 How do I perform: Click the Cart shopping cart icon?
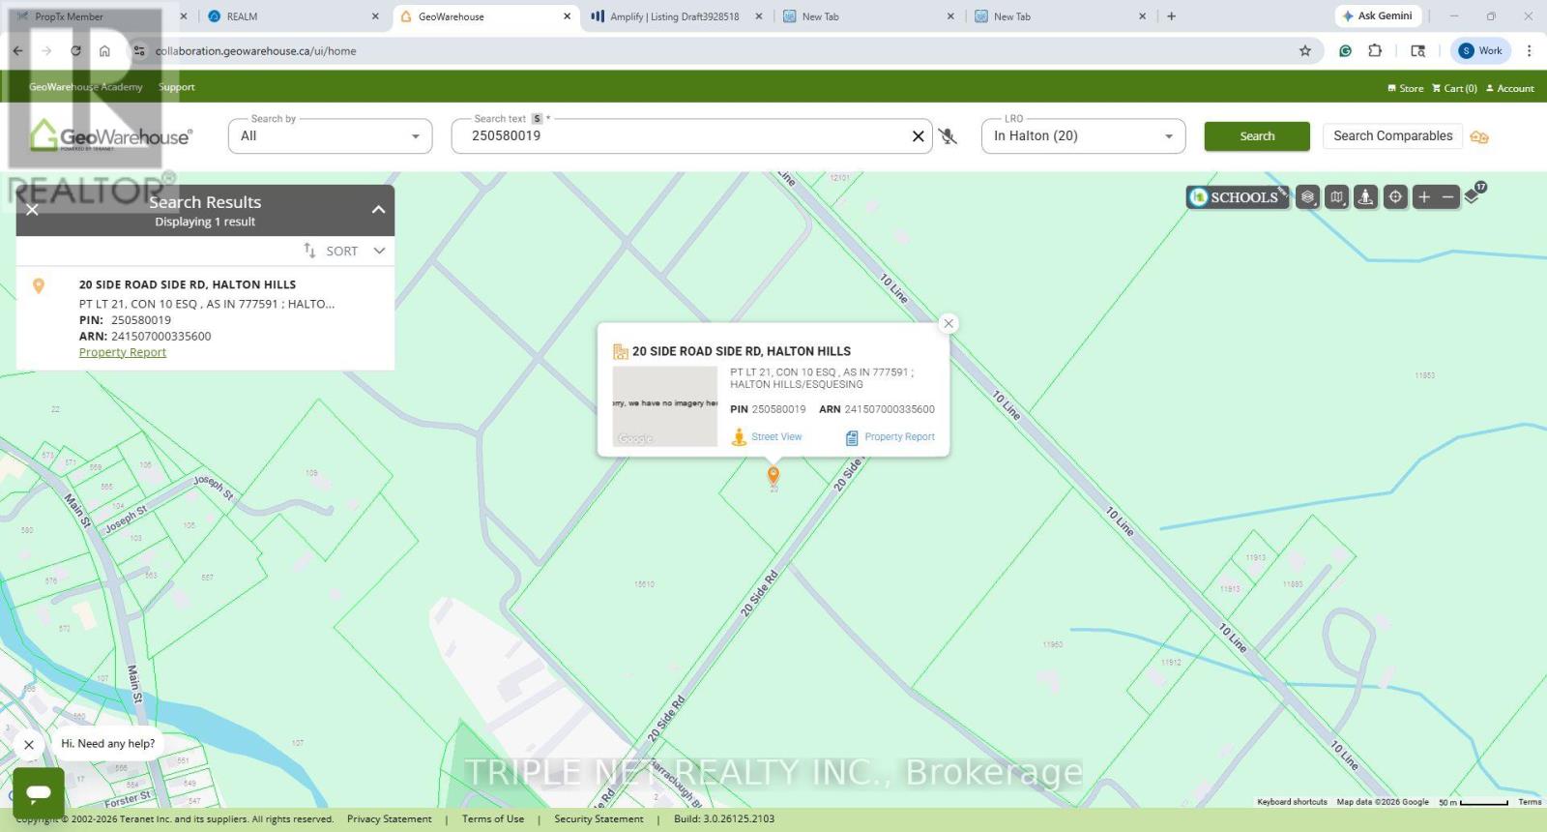pos(1437,88)
